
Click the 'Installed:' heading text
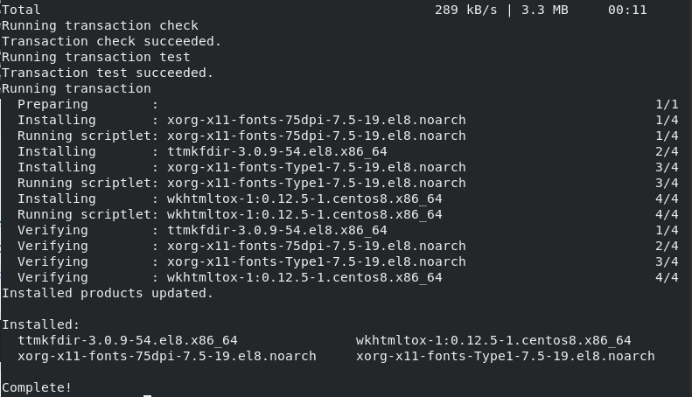point(40,324)
